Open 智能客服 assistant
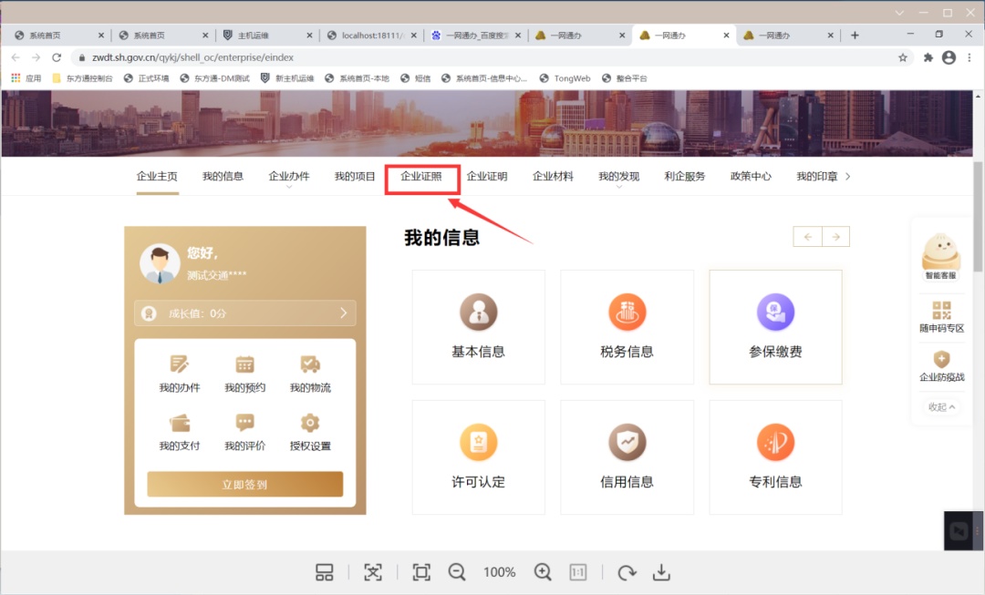985x595 pixels. tap(941, 257)
